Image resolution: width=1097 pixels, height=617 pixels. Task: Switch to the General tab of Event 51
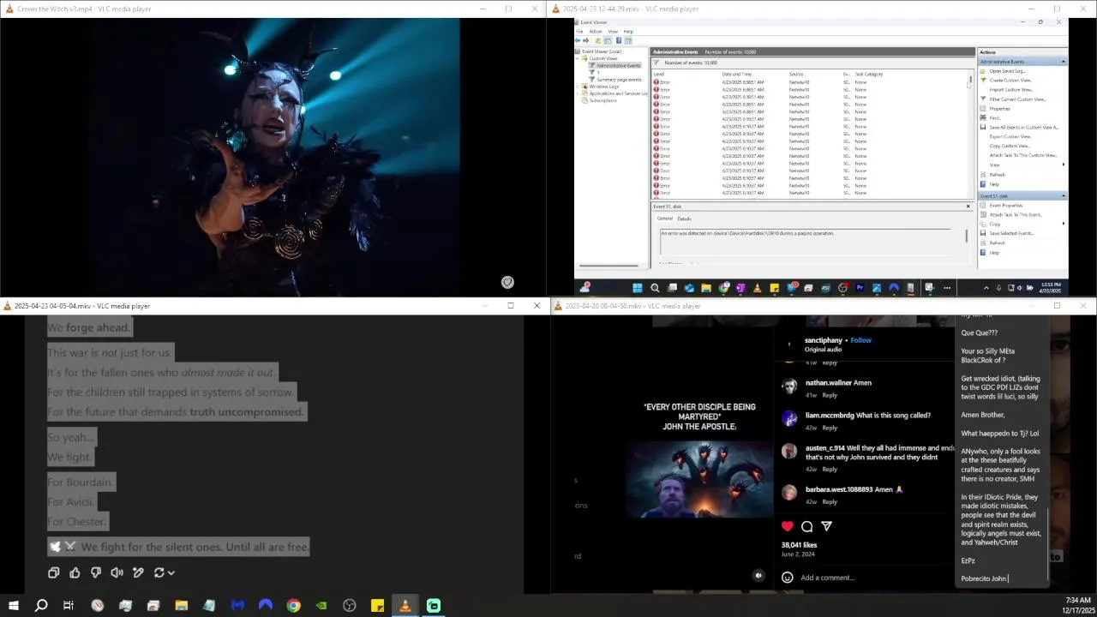point(665,219)
